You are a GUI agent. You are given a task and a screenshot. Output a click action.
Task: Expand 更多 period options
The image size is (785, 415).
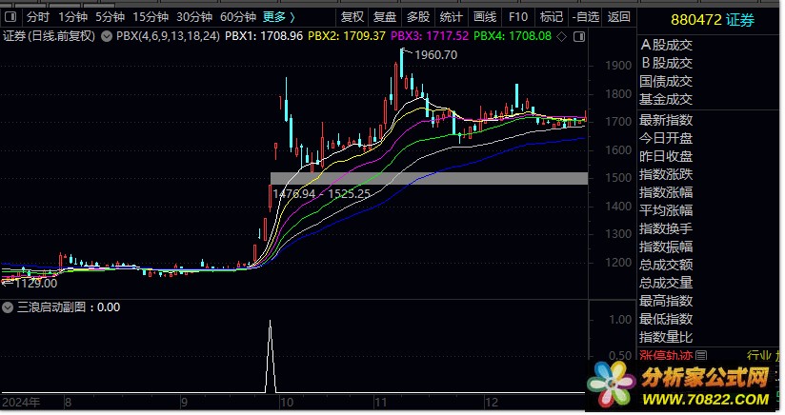(x=279, y=17)
